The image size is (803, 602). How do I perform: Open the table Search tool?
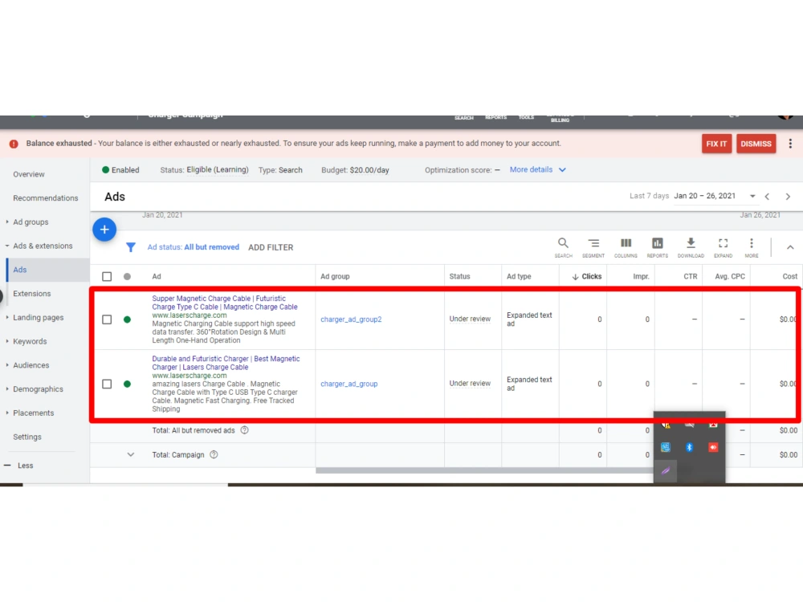click(x=563, y=248)
